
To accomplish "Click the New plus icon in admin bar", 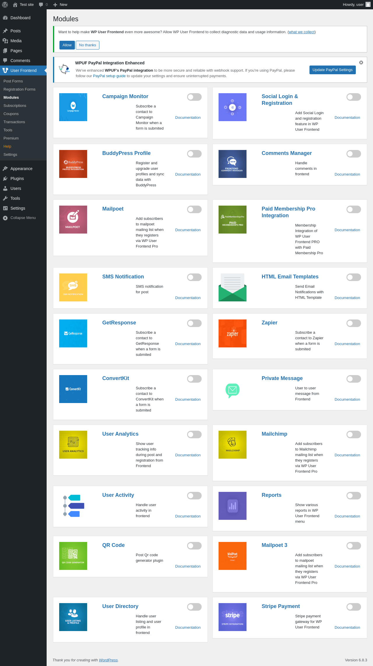I will [x=55, y=5].
